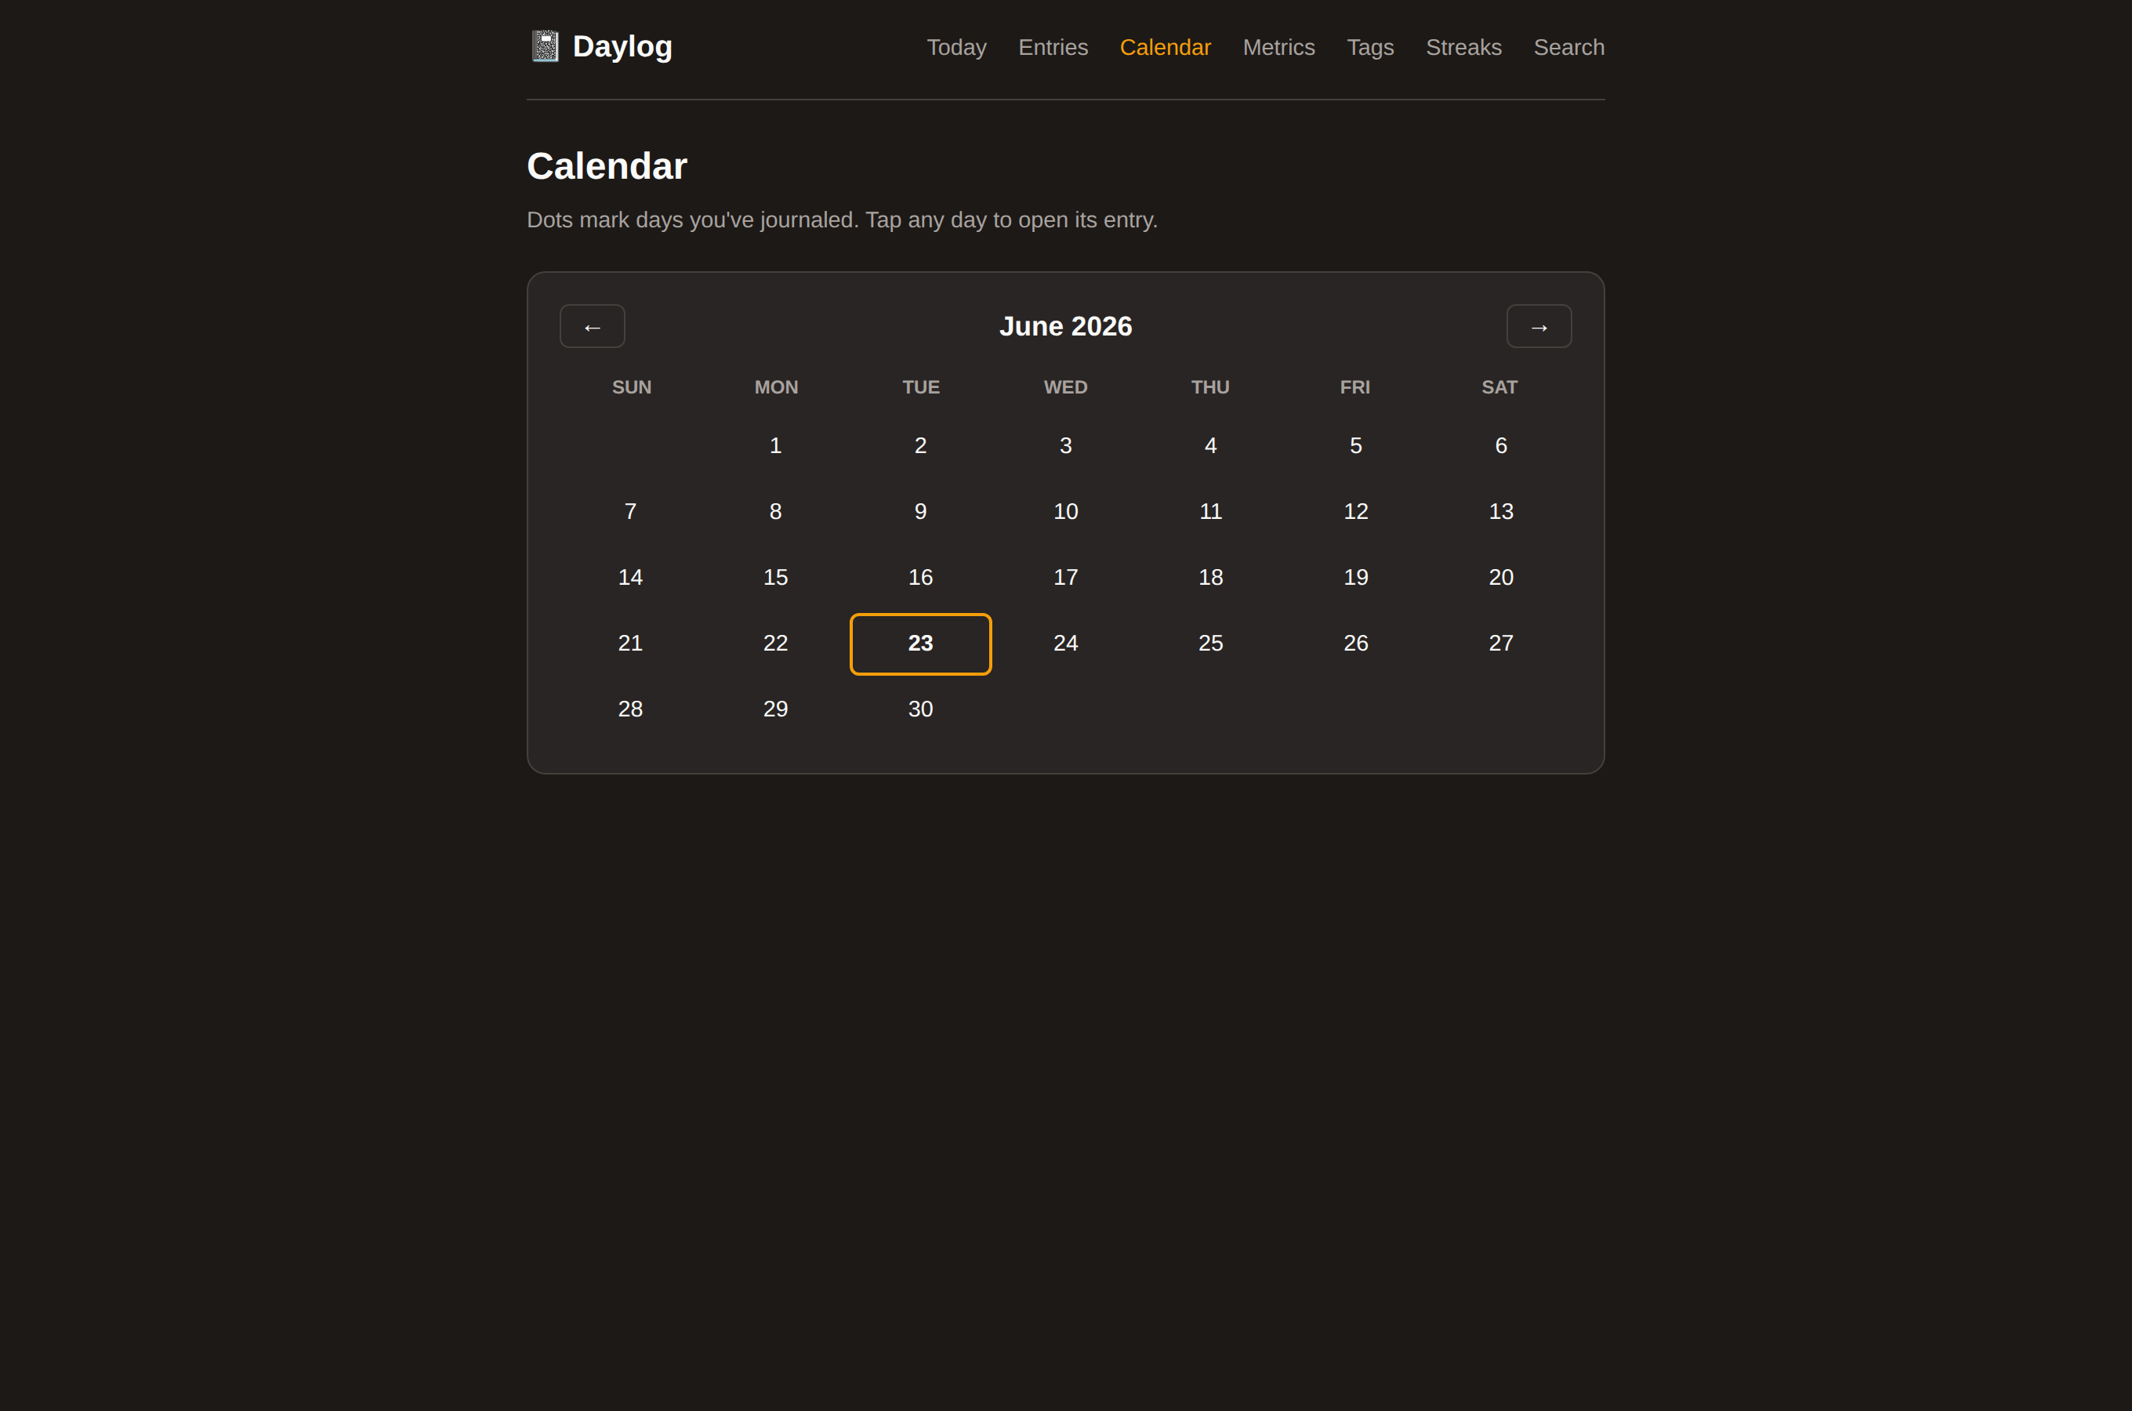Select day 24 in the calendar
Image resolution: width=2132 pixels, height=1411 pixels.
click(1066, 644)
